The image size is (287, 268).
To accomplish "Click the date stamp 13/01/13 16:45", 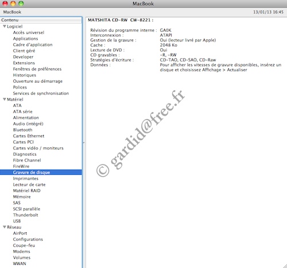I will click(268, 12).
